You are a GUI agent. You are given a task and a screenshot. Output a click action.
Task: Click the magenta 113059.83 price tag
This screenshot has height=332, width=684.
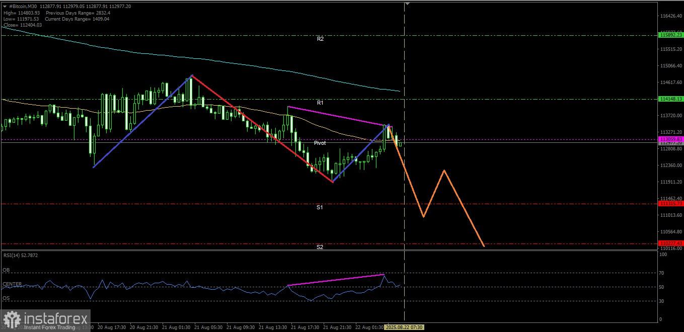click(x=671, y=139)
